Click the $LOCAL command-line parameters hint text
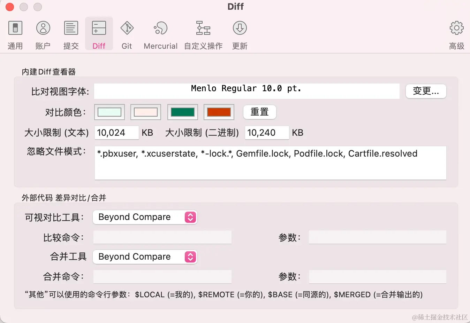Viewport: 470px width, 323px height. pos(223,295)
